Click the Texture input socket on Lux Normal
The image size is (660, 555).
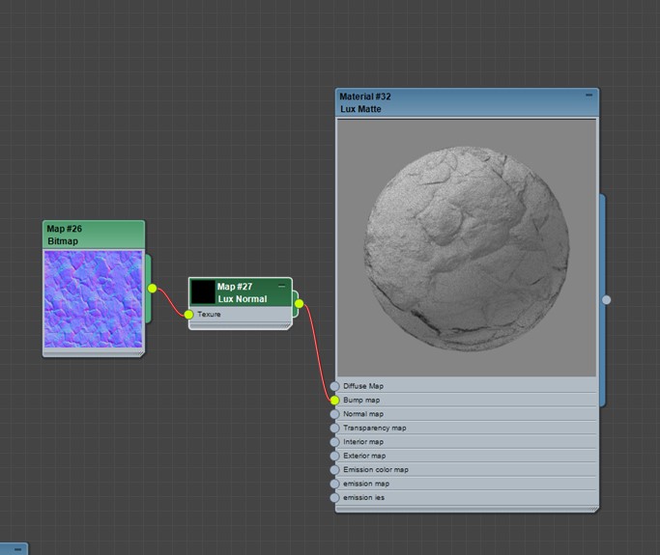tap(188, 315)
